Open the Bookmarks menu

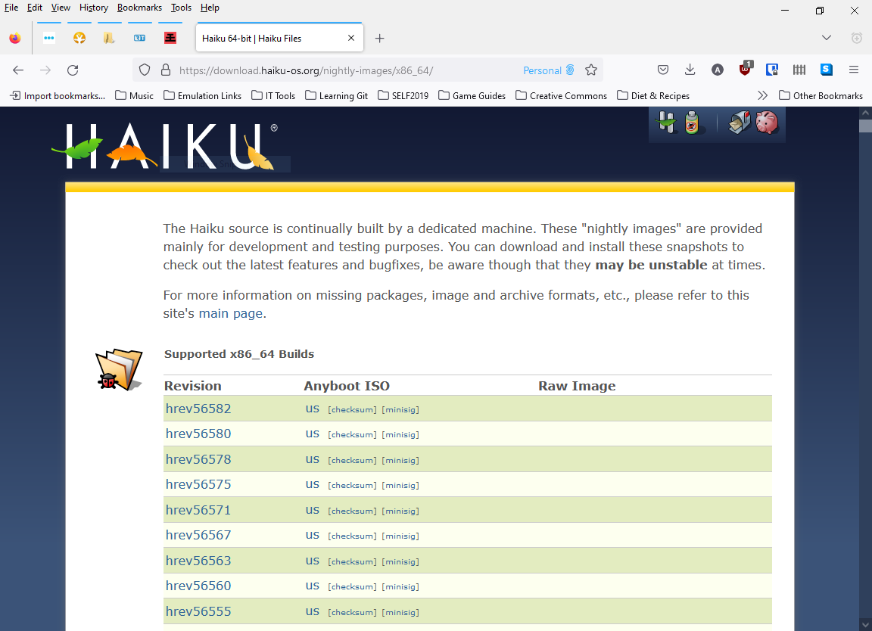(x=139, y=8)
